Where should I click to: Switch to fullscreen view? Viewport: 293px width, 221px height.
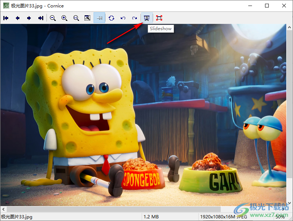pyautogui.click(x=159, y=18)
